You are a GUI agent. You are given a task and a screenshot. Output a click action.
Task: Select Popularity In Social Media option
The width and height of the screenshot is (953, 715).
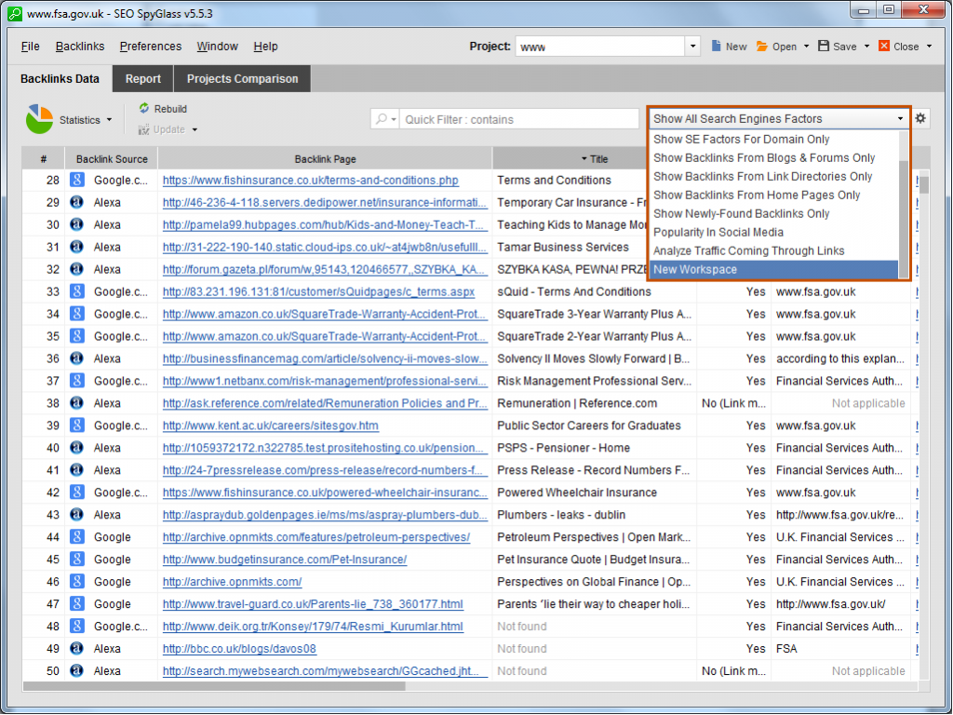773,232
